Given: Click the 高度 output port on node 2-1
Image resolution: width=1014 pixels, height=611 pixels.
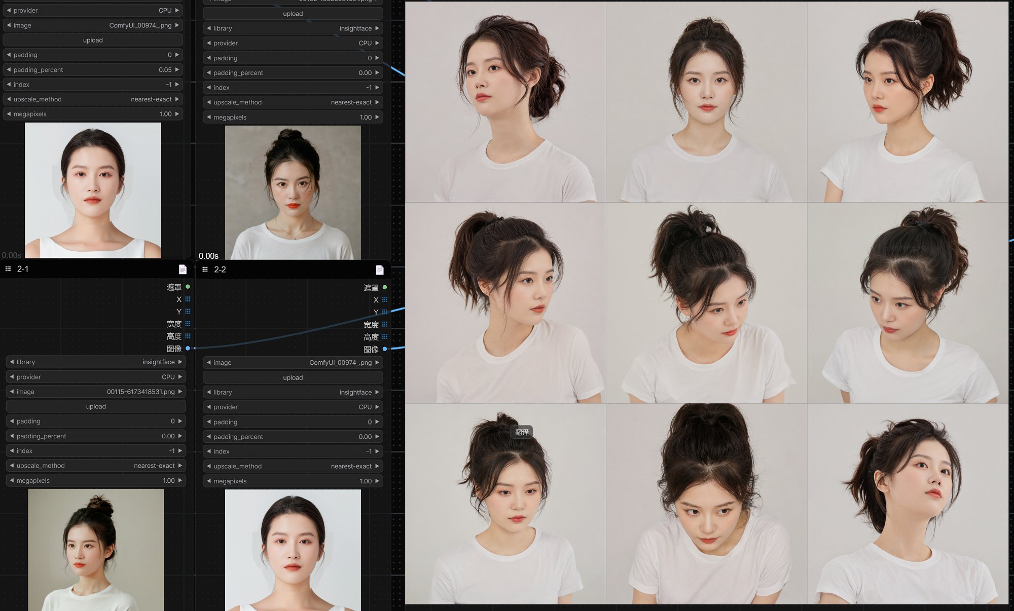Looking at the screenshot, I should (x=188, y=336).
